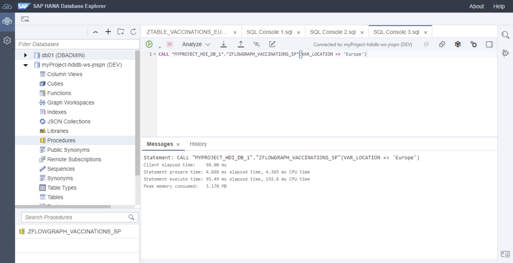Switch to SQL Console 1.sql tab
Viewport: 513px width, 263px height.
tap(269, 32)
